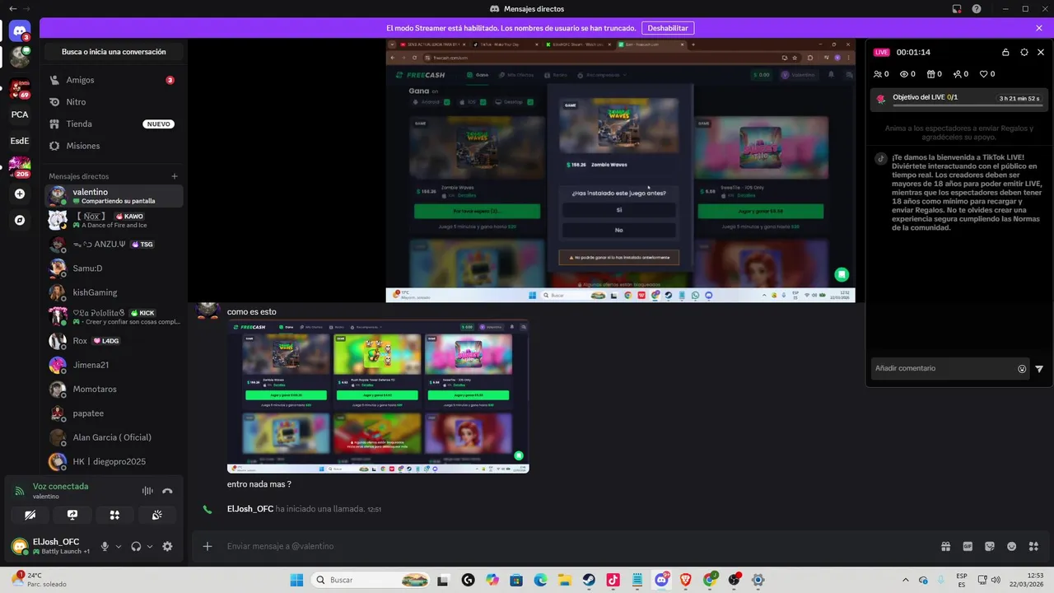Open the Discover servers compass icon
This screenshot has width=1054, height=593.
(20, 221)
